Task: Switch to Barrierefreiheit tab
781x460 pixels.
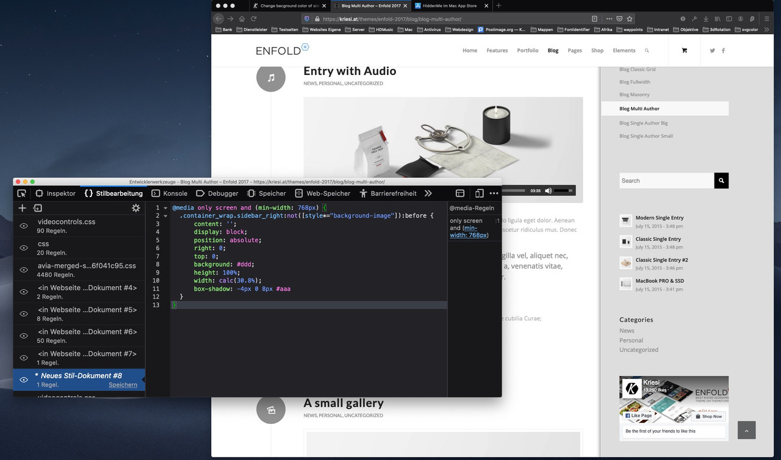Action: [388, 193]
